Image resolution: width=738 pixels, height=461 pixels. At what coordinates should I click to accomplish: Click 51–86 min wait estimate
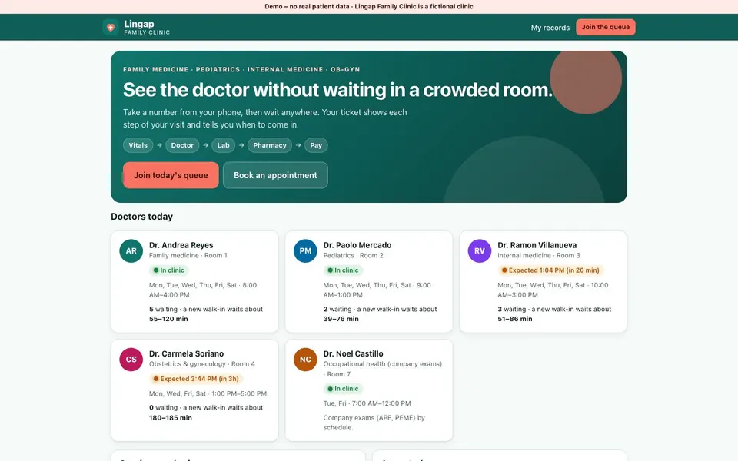pos(515,319)
